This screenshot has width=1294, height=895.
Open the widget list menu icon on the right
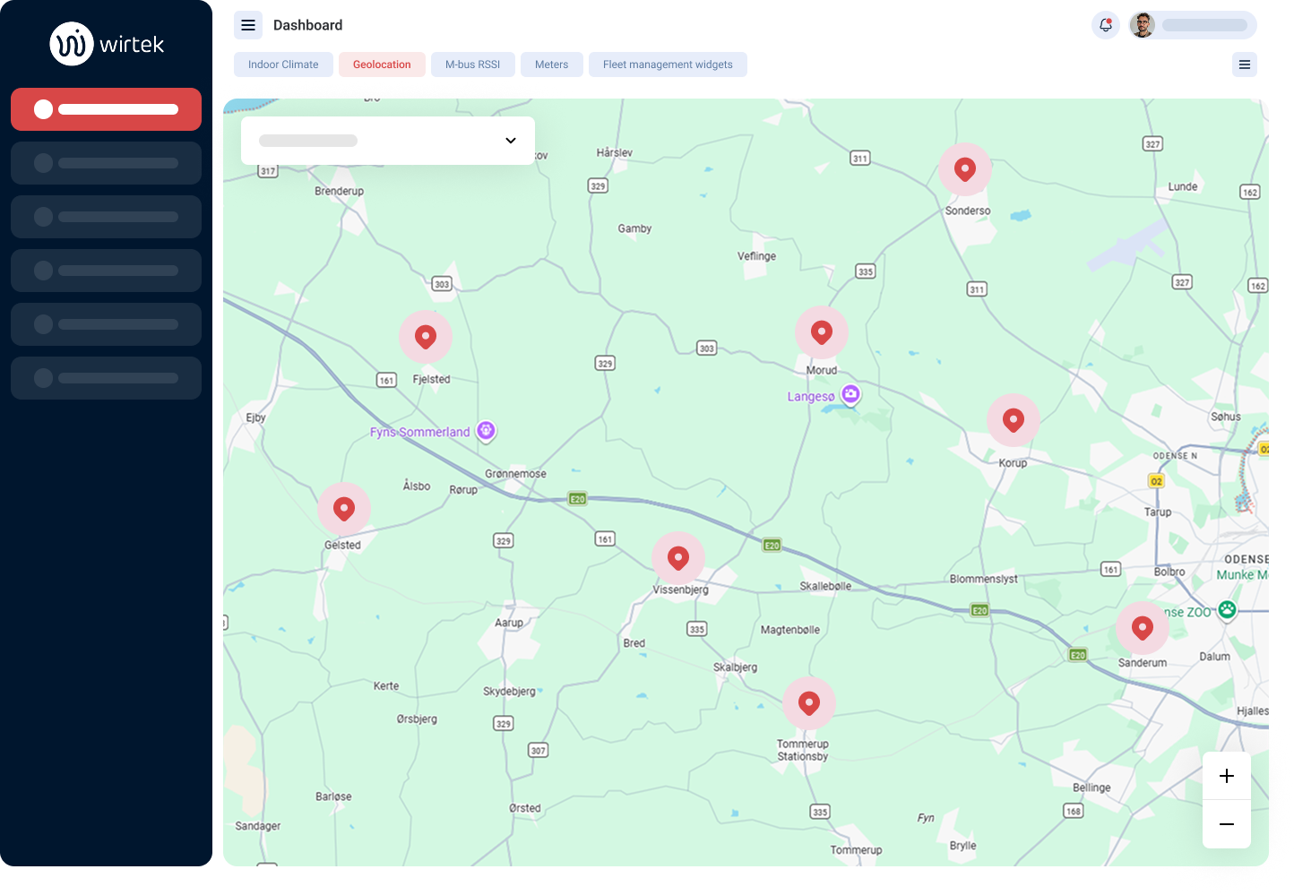click(x=1244, y=65)
